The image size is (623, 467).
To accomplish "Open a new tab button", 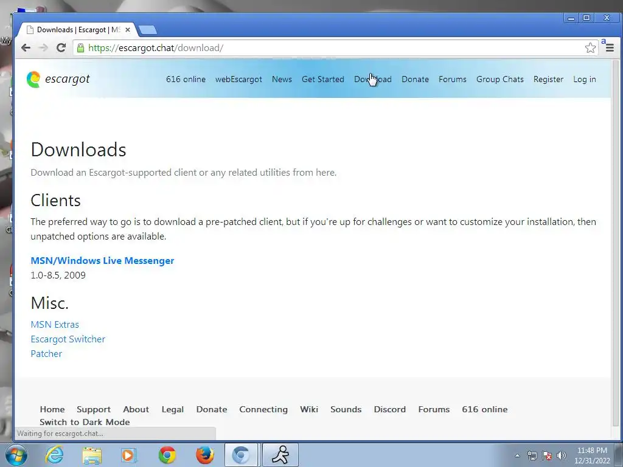I will 148,30.
